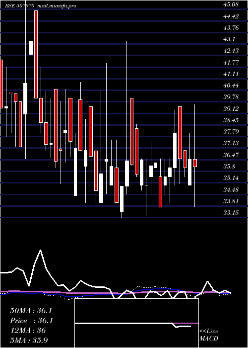The height and width of the screenshot is (348, 248).
Task: Click the BSE 507970 ticker label
Action: [20, 6]
